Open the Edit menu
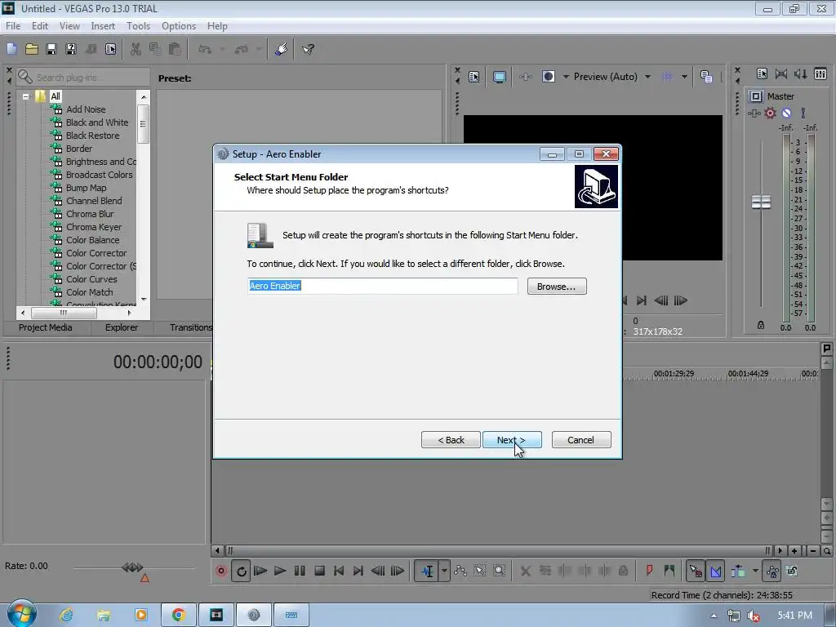Viewport: 836px width, 627px height. point(40,25)
